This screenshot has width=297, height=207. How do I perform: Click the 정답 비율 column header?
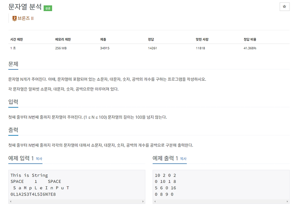(x=250, y=40)
